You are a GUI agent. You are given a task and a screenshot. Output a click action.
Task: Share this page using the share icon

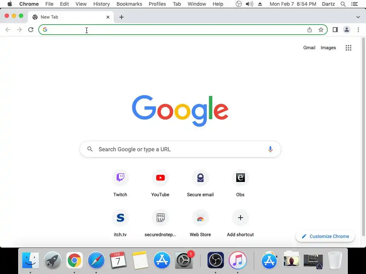(x=309, y=30)
